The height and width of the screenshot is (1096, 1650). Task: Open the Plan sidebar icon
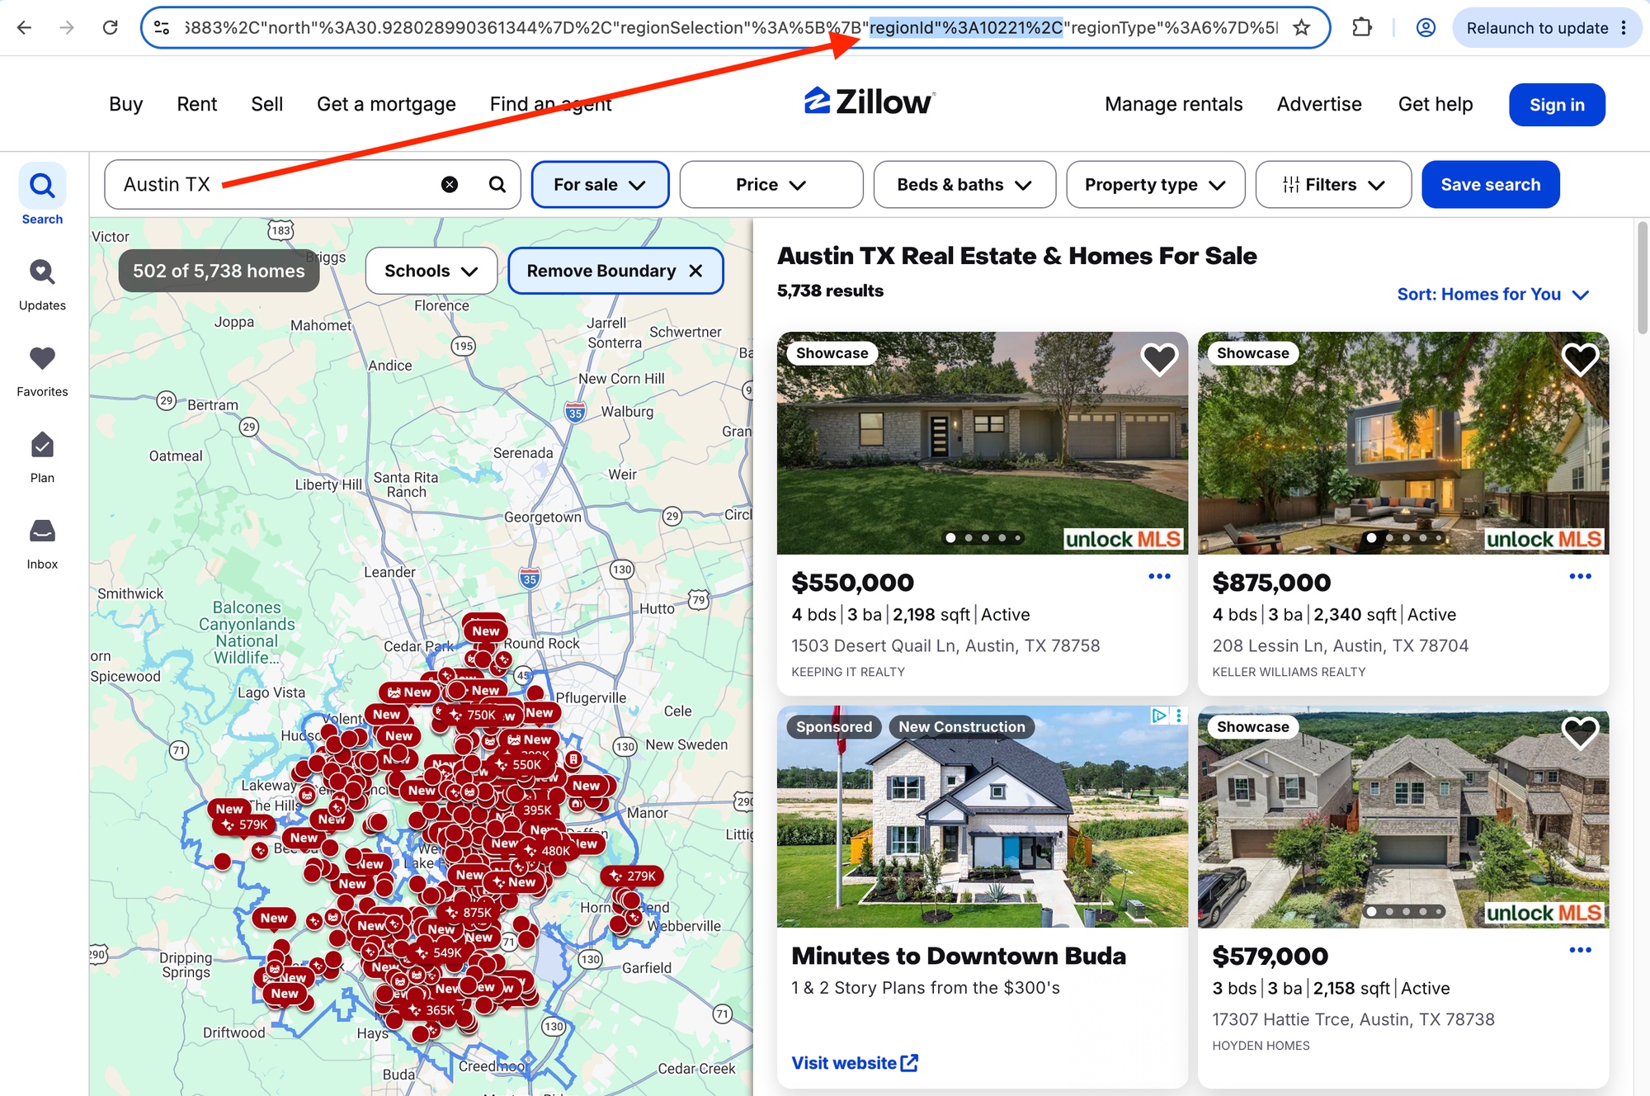(42, 457)
